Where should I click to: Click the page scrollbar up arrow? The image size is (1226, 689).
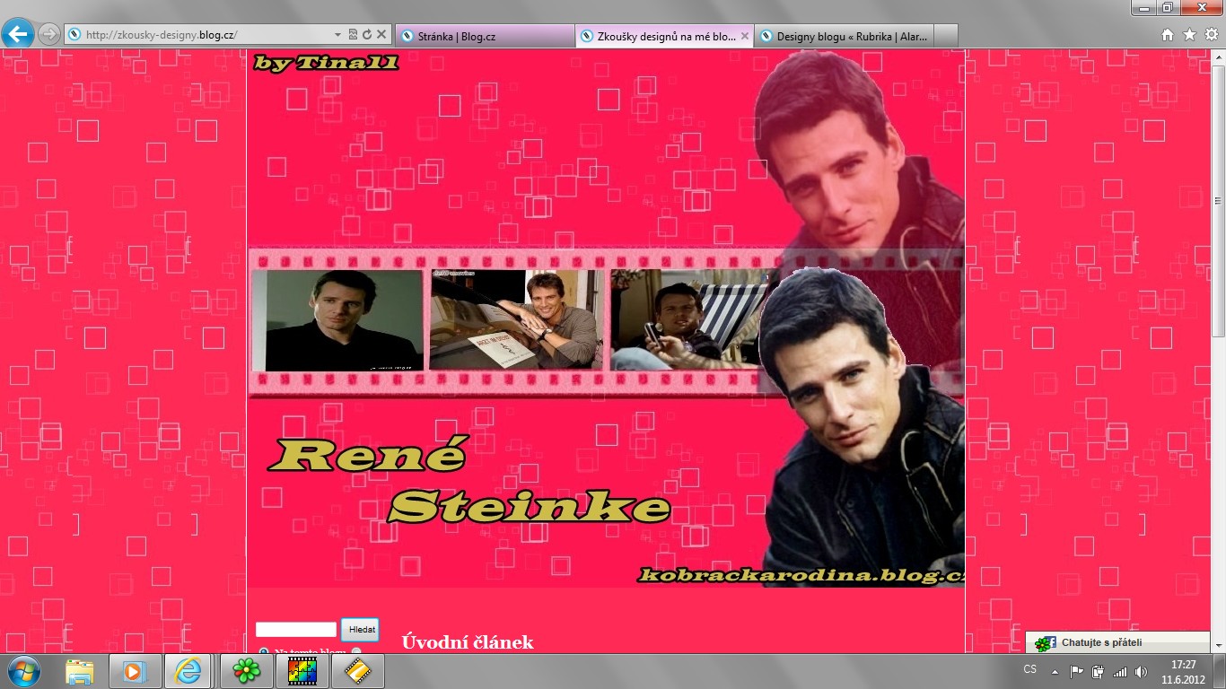click(1218, 57)
